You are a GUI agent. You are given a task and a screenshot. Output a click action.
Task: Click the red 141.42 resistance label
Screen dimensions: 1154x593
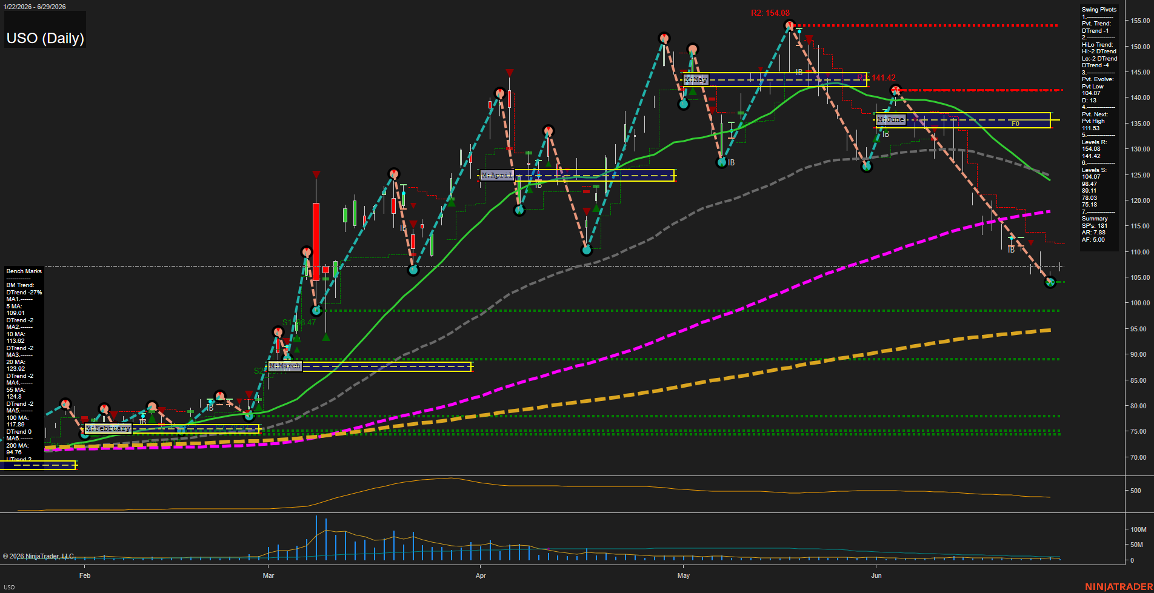coord(884,78)
